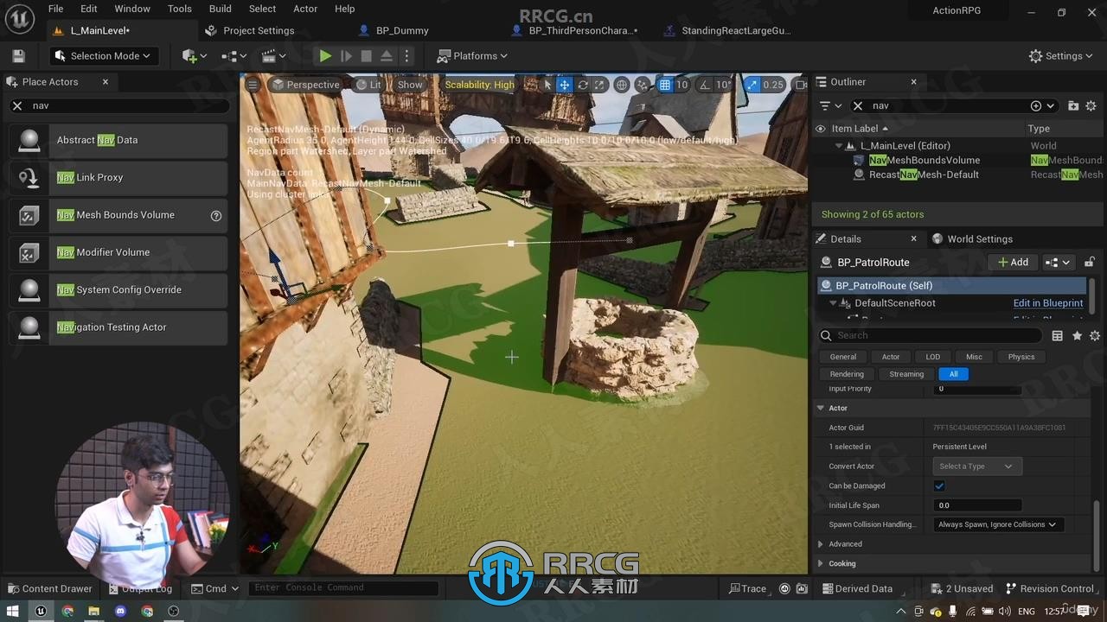Select Nav Link Proxy in Place Actors list
1107x622 pixels.
pos(119,178)
